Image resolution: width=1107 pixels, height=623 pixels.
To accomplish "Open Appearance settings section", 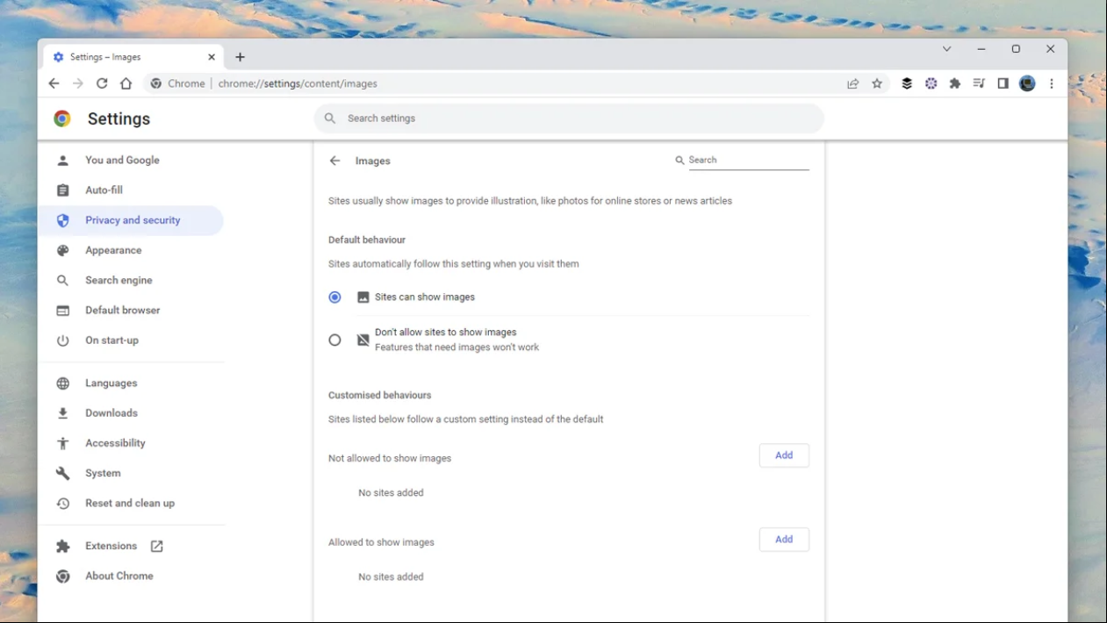I will point(113,250).
